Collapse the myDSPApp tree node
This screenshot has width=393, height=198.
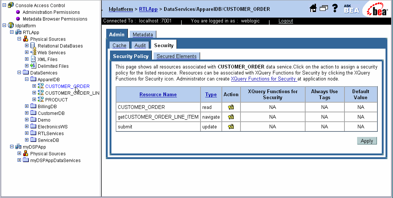click(12, 147)
